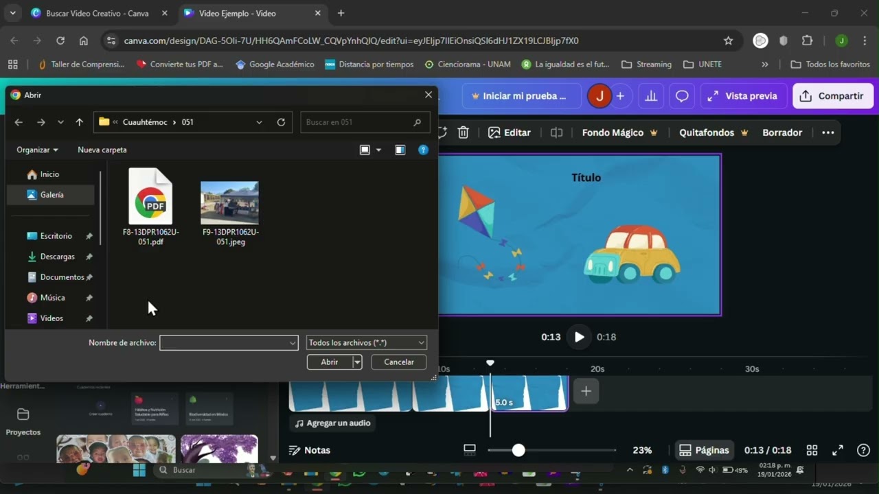Open Chrome extensions puzzle icon
The height and width of the screenshot is (494, 879).
(807, 40)
